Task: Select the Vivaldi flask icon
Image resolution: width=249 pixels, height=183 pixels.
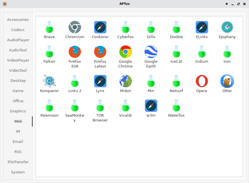Action: 126,106
